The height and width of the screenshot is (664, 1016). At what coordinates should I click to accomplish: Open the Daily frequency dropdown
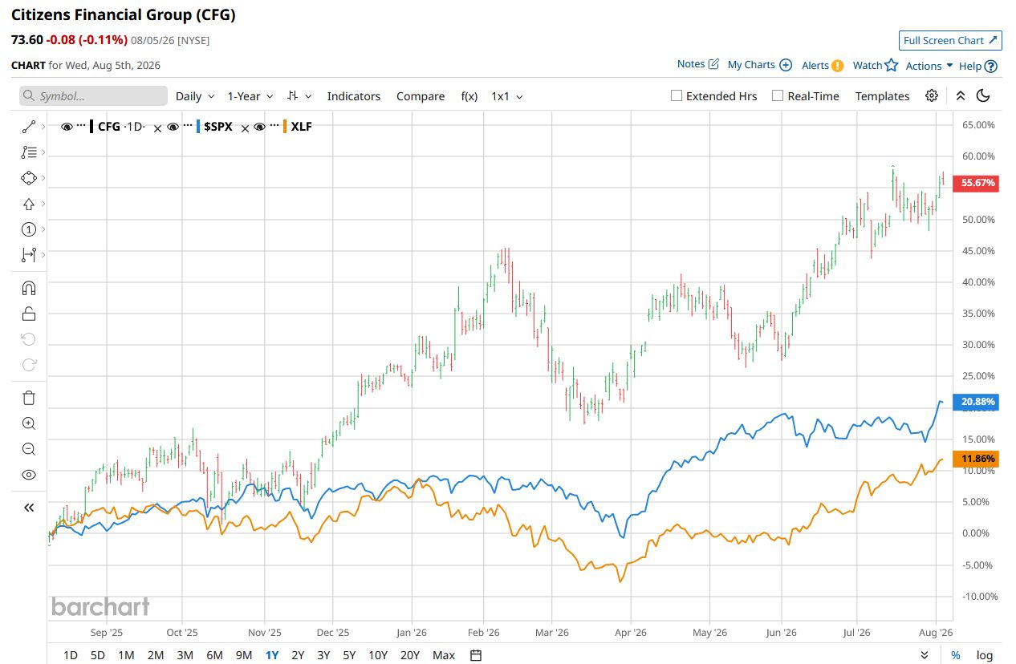click(195, 95)
